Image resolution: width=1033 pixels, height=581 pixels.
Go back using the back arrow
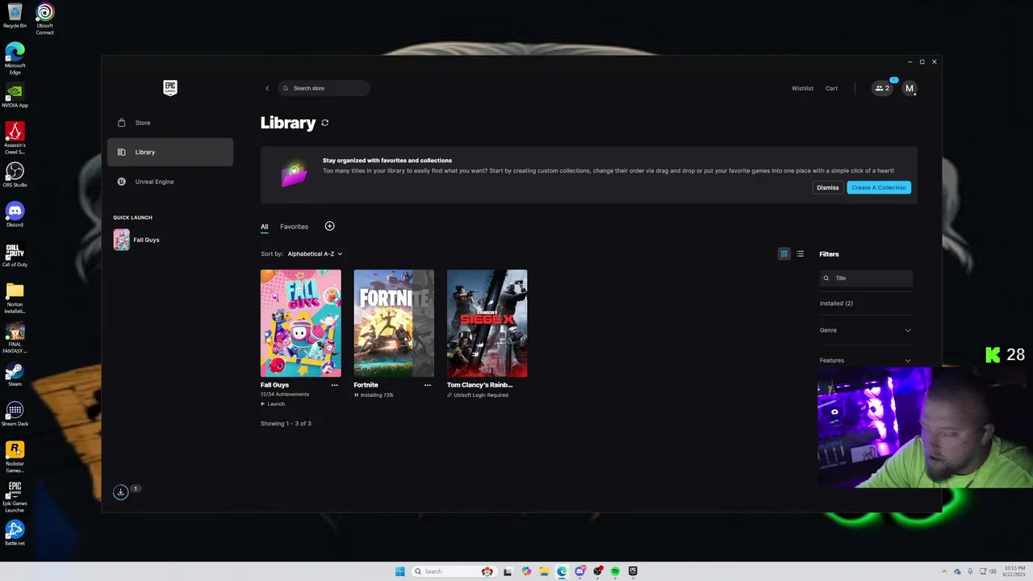(267, 88)
